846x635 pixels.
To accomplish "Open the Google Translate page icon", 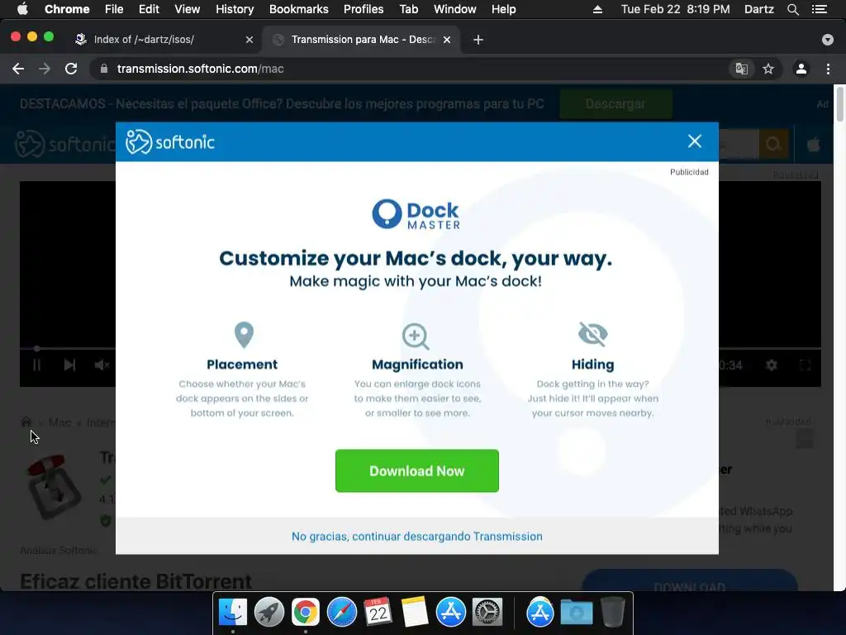I will pyautogui.click(x=742, y=69).
